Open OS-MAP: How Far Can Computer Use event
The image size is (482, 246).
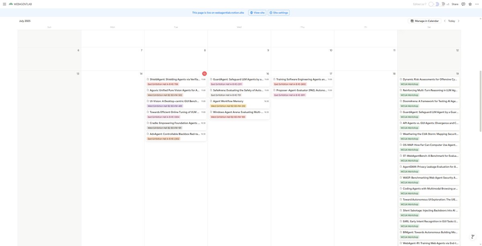pos(429,146)
